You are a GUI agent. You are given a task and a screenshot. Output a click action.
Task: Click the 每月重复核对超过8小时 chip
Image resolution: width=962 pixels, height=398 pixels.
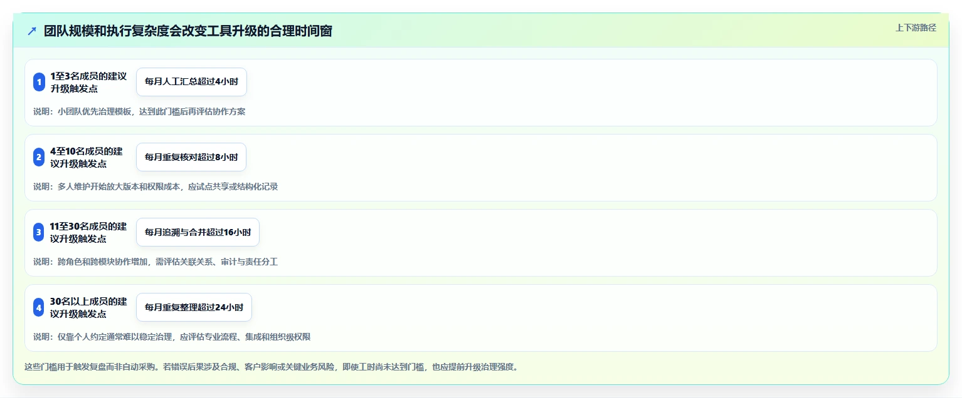click(191, 157)
